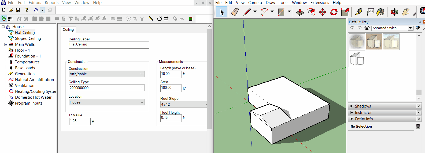Select the Paint Bucket tool
The height and width of the screenshot is (153, 425).
380,12
